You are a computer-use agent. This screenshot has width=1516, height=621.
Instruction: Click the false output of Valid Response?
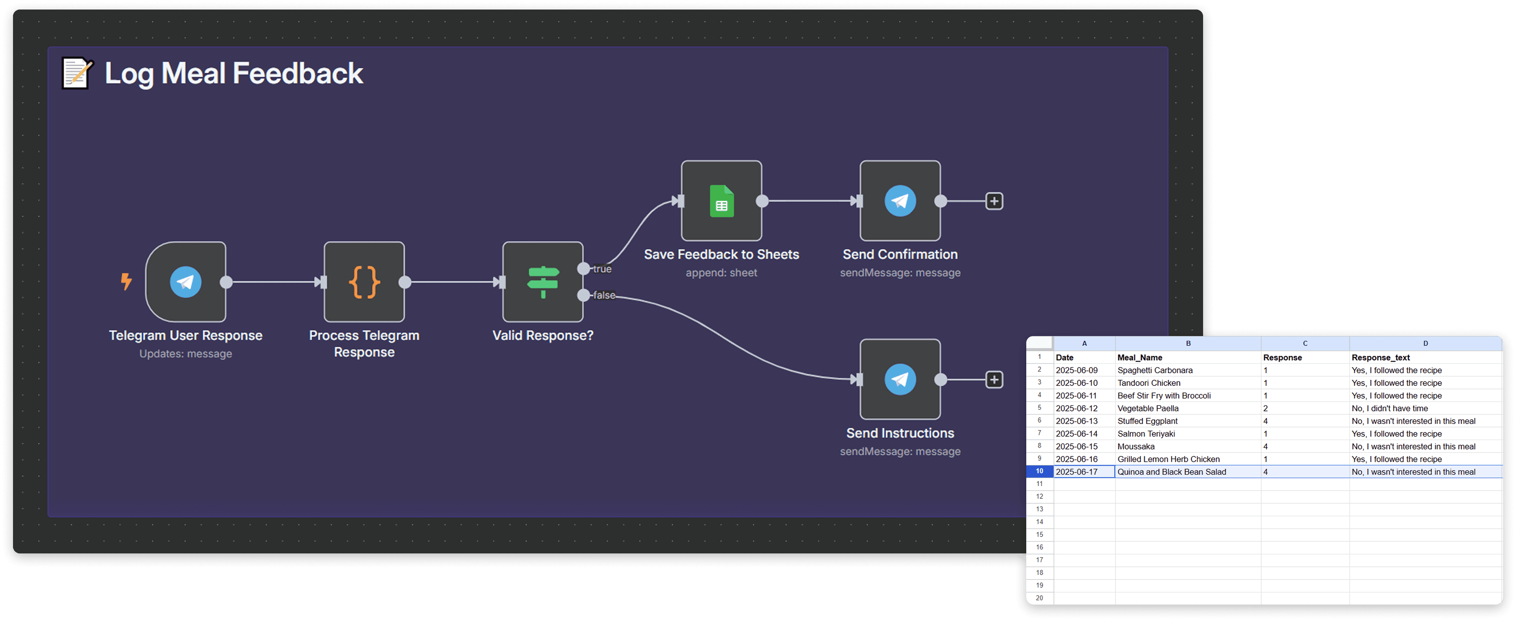[583, 295]
